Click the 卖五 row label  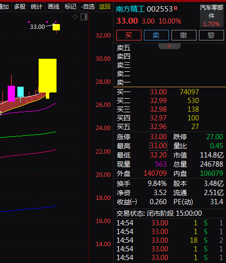coord(124,48)
